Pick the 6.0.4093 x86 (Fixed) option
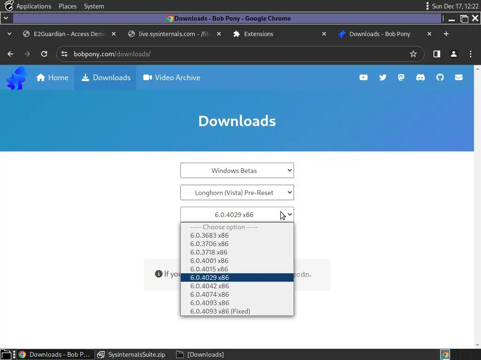 (x=237, y=311)
